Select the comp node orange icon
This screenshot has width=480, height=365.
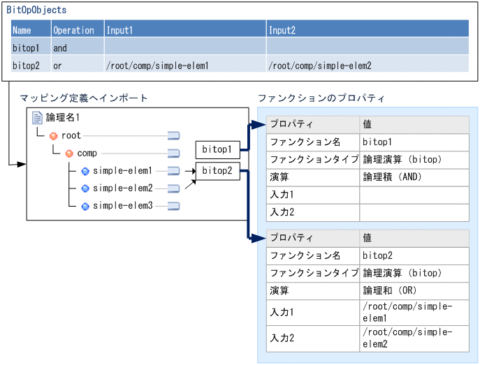point(69,154)
